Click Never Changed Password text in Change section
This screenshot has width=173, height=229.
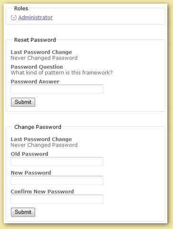coord(44,145)
